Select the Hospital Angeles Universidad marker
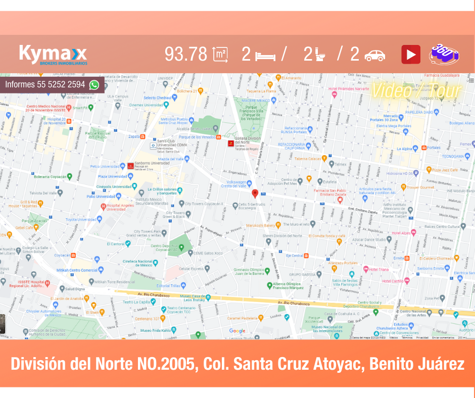The image size is (475, 398). pos(103,206)
